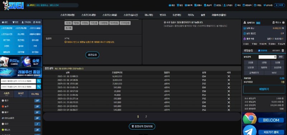Click the 파티 rabbit logo
The width and height of the screenshot is (287, 135).
13,5
